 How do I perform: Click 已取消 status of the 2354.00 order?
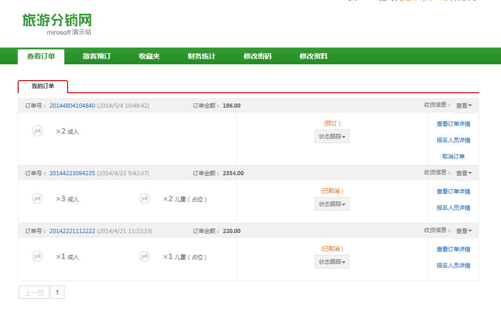(332, 191)
